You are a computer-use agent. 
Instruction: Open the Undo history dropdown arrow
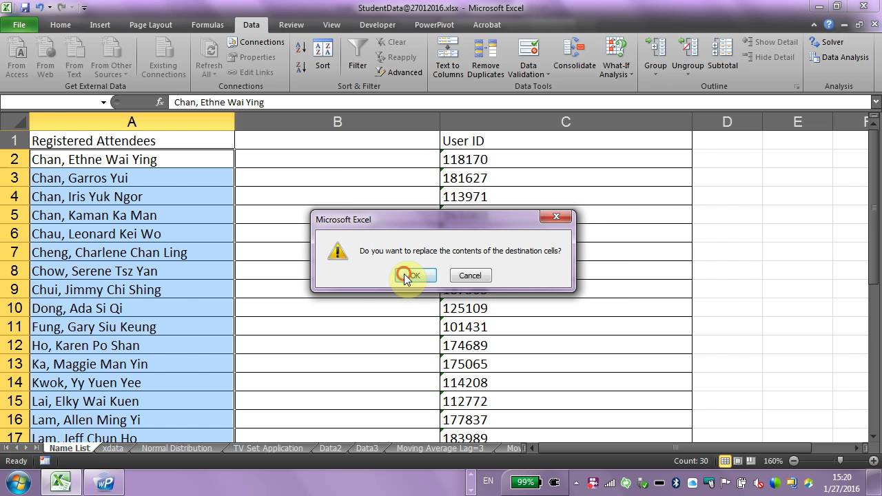[x=49, y=8]
